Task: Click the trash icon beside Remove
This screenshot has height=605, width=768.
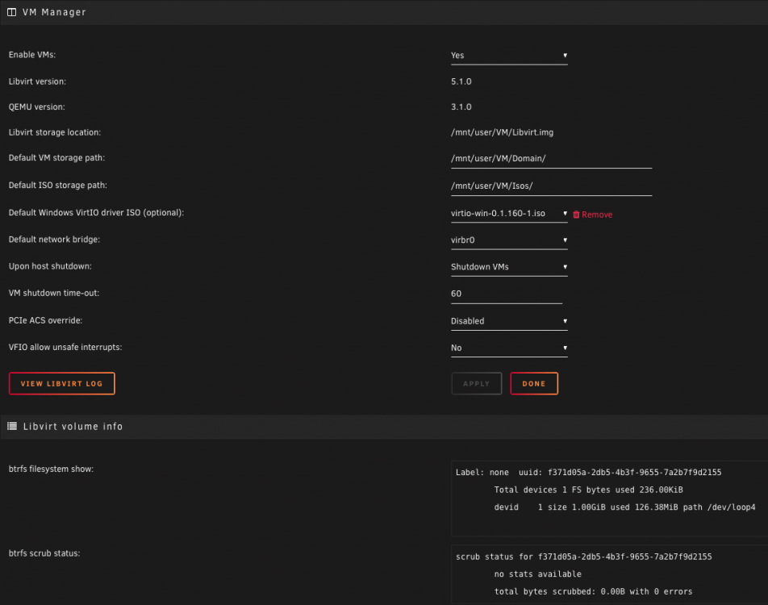Action: [x=576, y=215]
